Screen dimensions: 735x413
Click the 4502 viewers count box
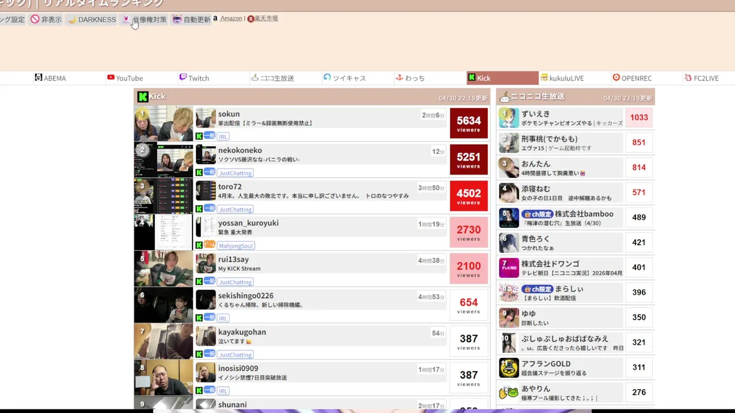click(x=469, y=196)
